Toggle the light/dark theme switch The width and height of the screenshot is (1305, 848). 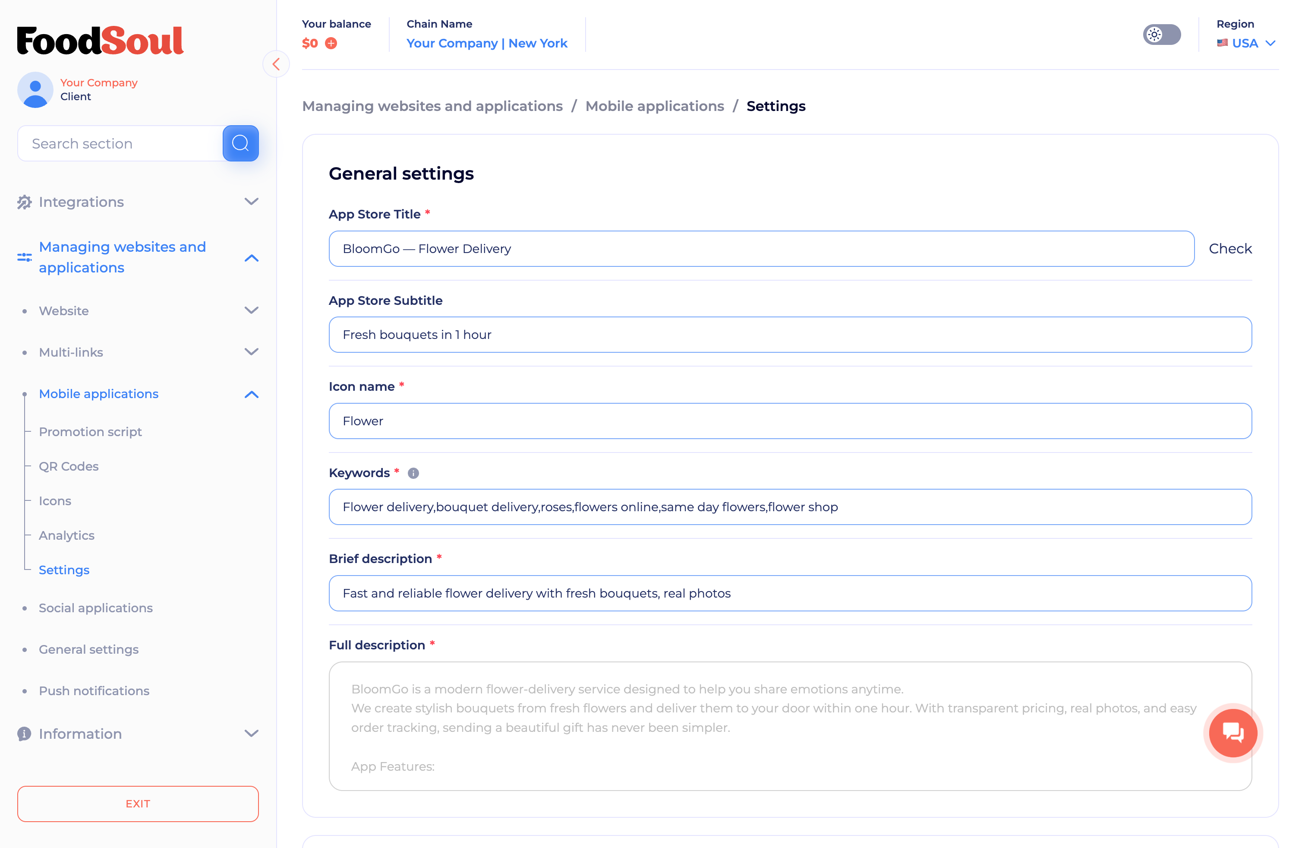(1161, 35)
